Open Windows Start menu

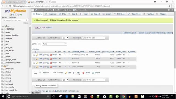point(3,97)
